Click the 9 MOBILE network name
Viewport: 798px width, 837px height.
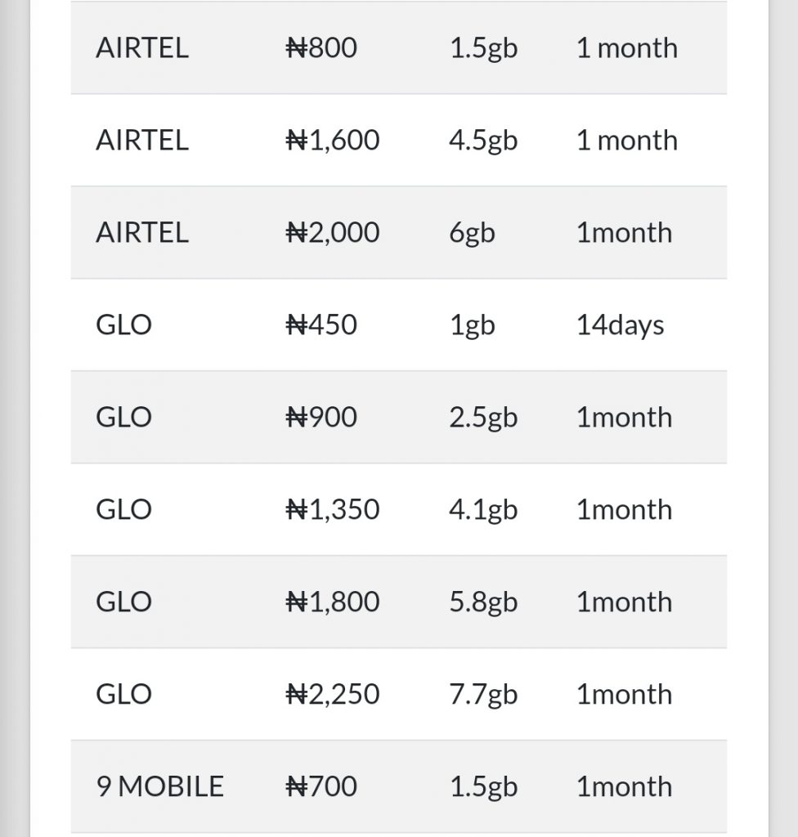(159, 787)
